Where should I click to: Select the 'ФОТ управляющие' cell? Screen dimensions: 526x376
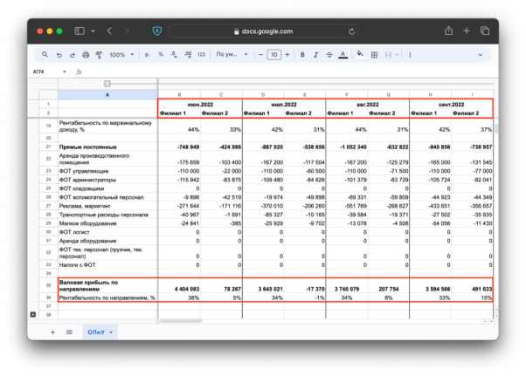click(x=107, y=171)
